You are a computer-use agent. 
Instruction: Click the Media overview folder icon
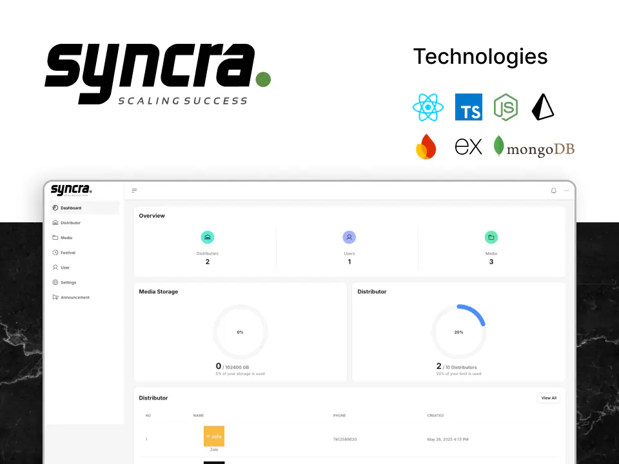[x=491, y=237]
